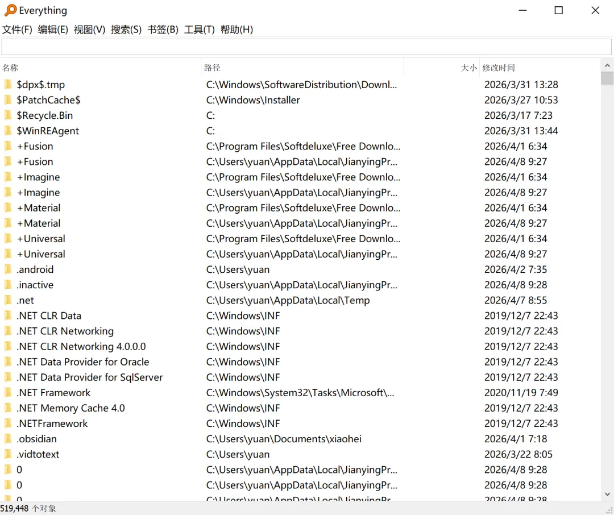Click the search input field
Screen dimensions: 614x515
(x=306, y=47)
